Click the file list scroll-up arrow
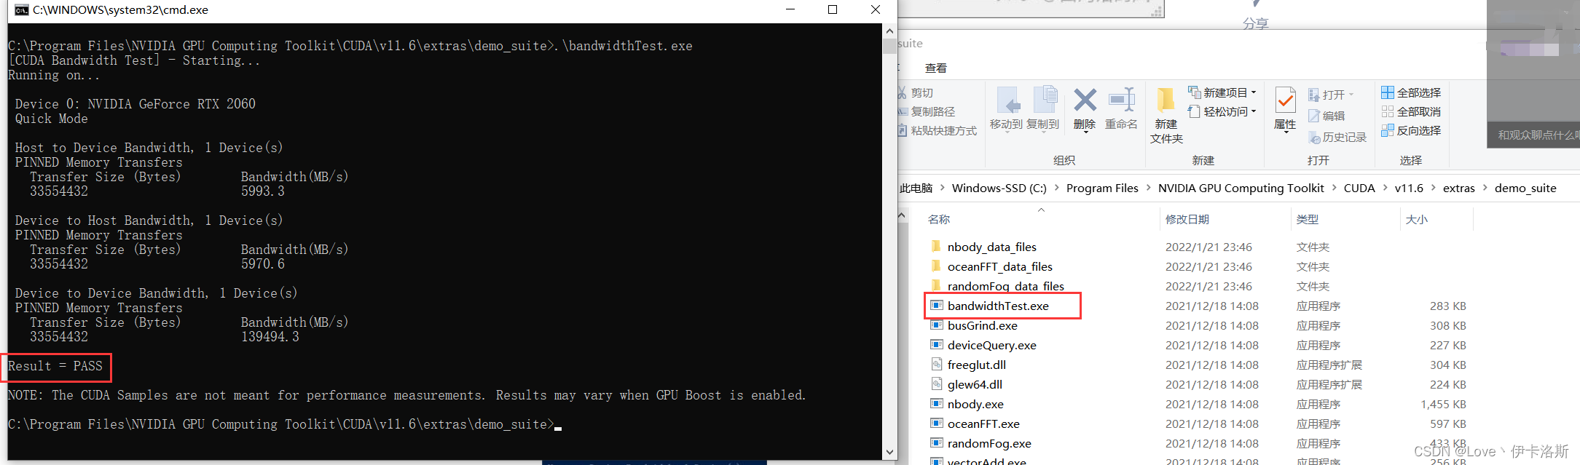The width and height of the screenshot is (1580, 465). tap(903, 216)
